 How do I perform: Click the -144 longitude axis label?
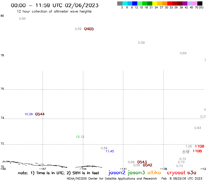pyautogui.click(x=83, y=169)
